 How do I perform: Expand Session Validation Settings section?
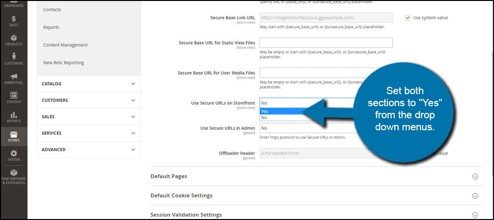point(316,215)
